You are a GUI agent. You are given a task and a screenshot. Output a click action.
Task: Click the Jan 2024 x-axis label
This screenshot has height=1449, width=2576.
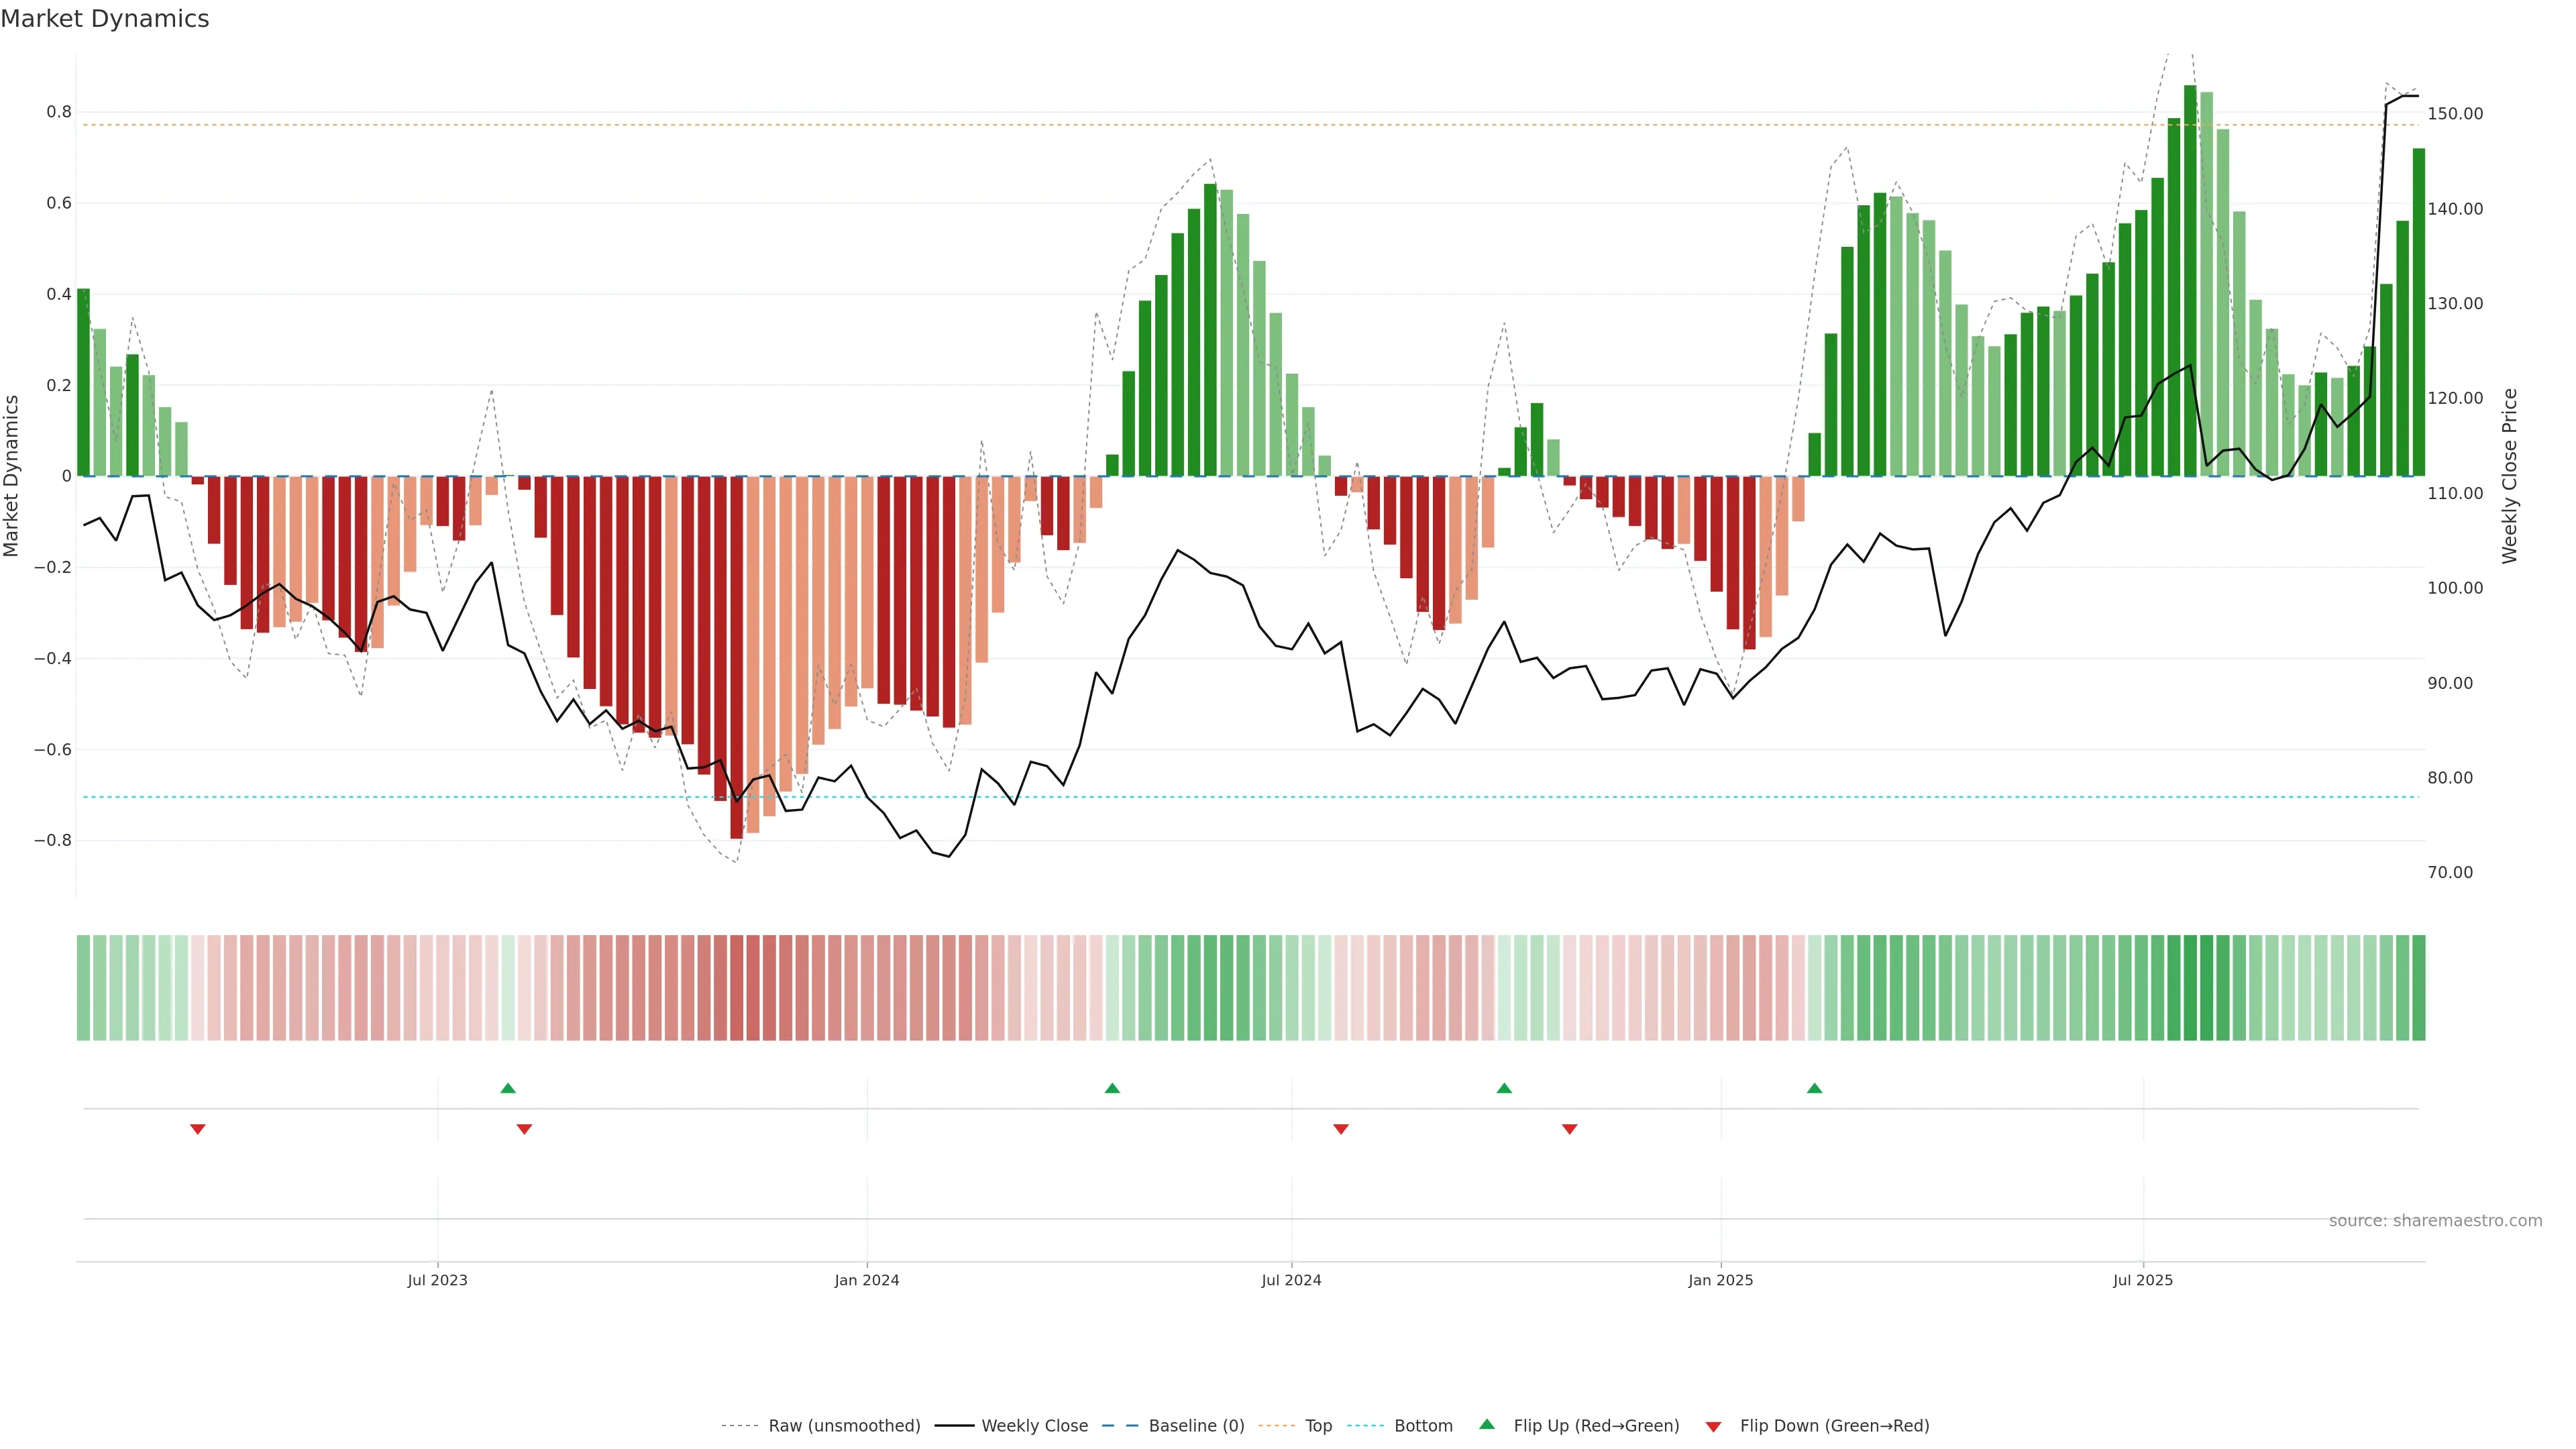click(867, 1280)
